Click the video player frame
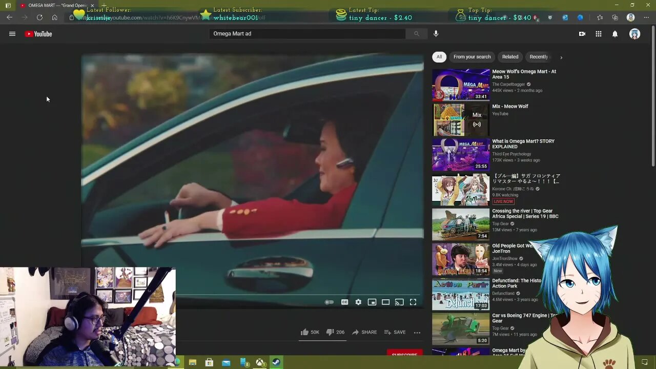This screenshot has width=656, height=369. point(252,181)
